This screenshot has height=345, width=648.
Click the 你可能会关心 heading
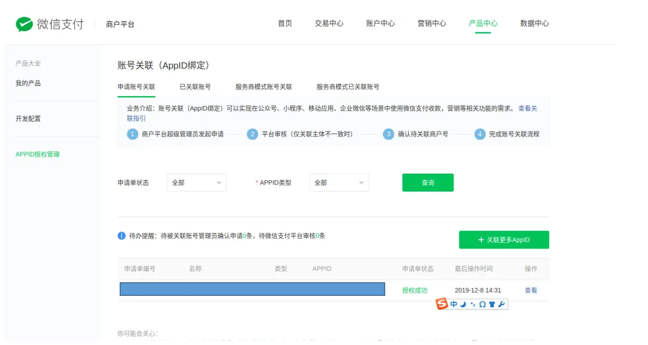coord(138,334)
